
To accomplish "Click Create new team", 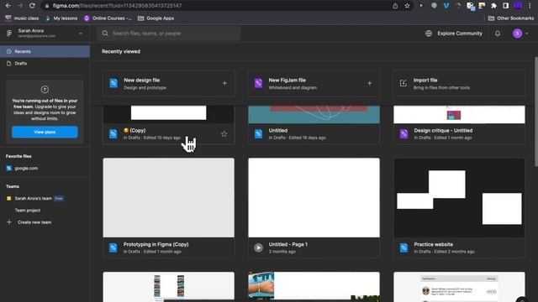I will (x=29, y=222).
